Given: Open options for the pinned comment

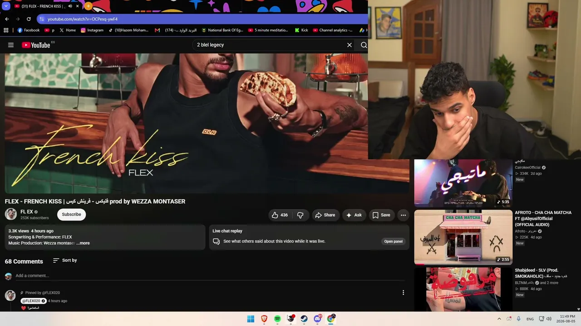Looking at the screenshot, I should (403, 293).
